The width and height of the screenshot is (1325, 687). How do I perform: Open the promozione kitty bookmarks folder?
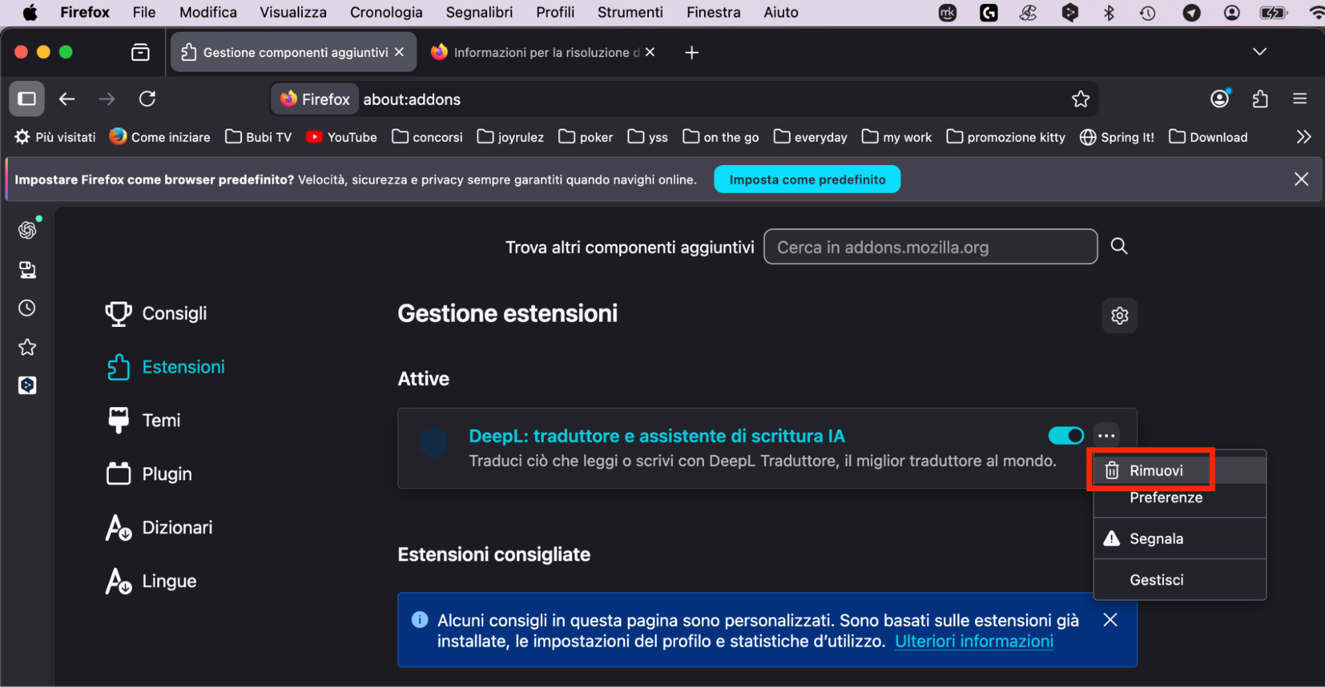pos(1006,137)
